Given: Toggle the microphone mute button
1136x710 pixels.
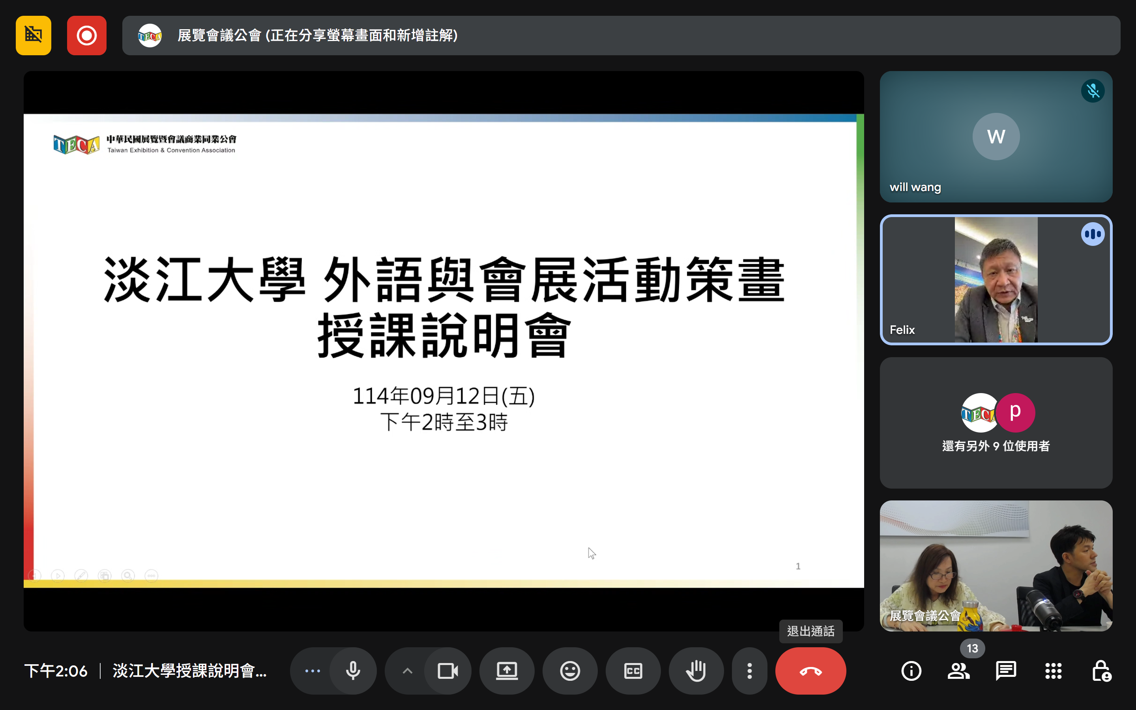Looking at the screenshot, I should [x=353, y=671].
